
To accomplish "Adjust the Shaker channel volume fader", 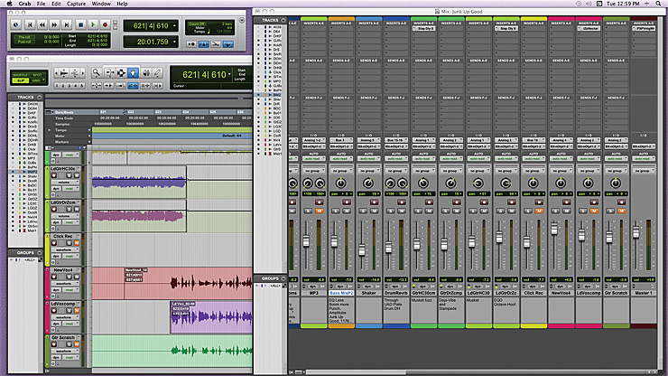I will 362,249.
